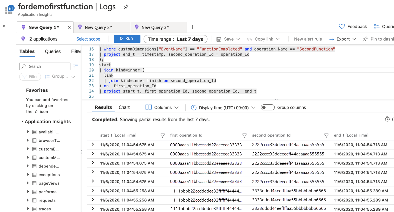Expand the availabili... table node
Viewport: 394px width, 212px height.
28,132
